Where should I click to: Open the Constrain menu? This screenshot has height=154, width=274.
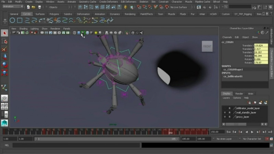tap(164, 2)
